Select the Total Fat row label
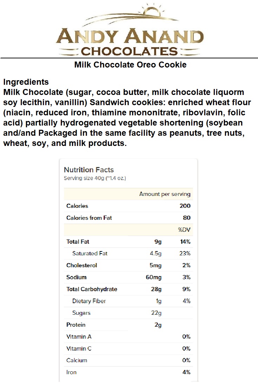 coord(78,242)
